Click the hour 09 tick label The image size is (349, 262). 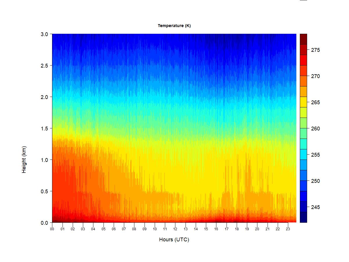144,229
